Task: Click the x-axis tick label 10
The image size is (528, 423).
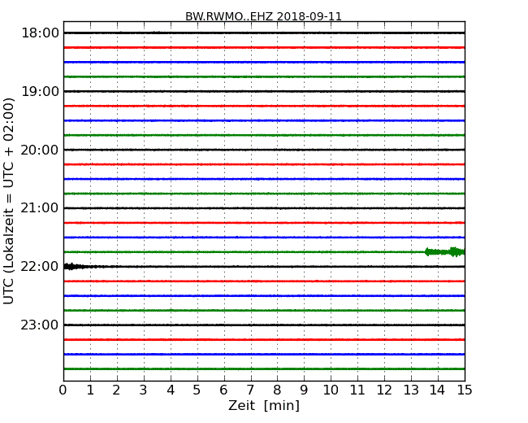Action: pos(331,390)
